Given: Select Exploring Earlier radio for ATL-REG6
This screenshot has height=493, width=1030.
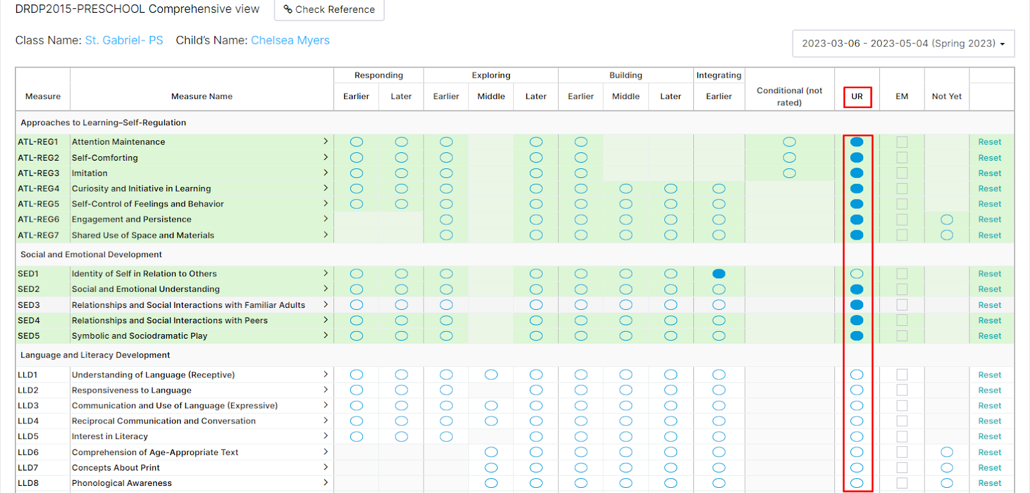Looking at the screenshot, I should [x=446, y=219].
